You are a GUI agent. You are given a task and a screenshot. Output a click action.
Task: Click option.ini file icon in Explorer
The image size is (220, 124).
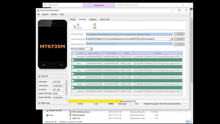[70, 118]
